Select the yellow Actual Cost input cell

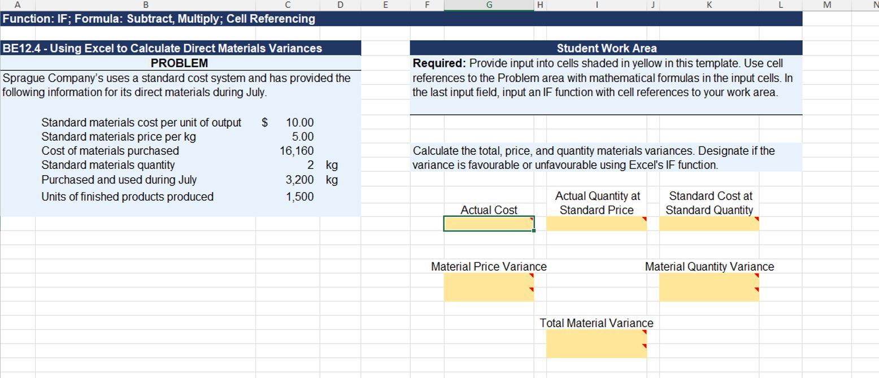tap(489, 224)
